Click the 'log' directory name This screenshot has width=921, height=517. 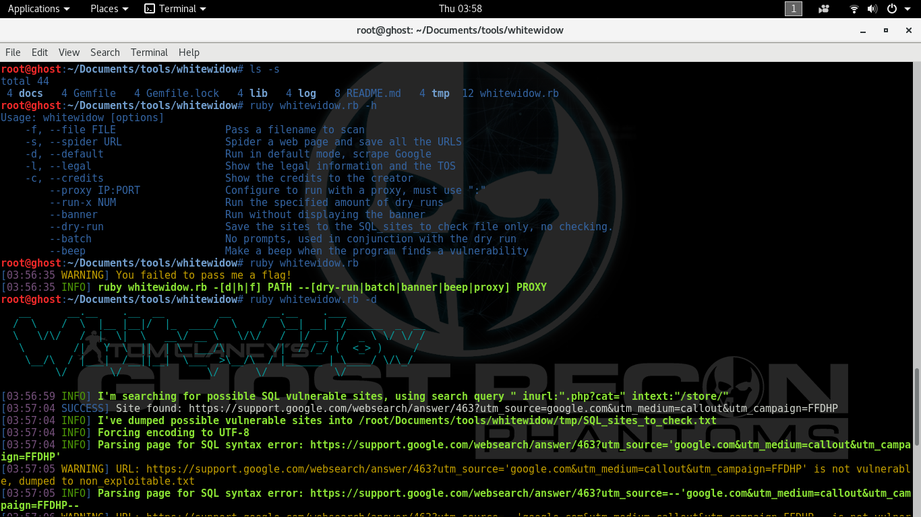pos(307,94)
